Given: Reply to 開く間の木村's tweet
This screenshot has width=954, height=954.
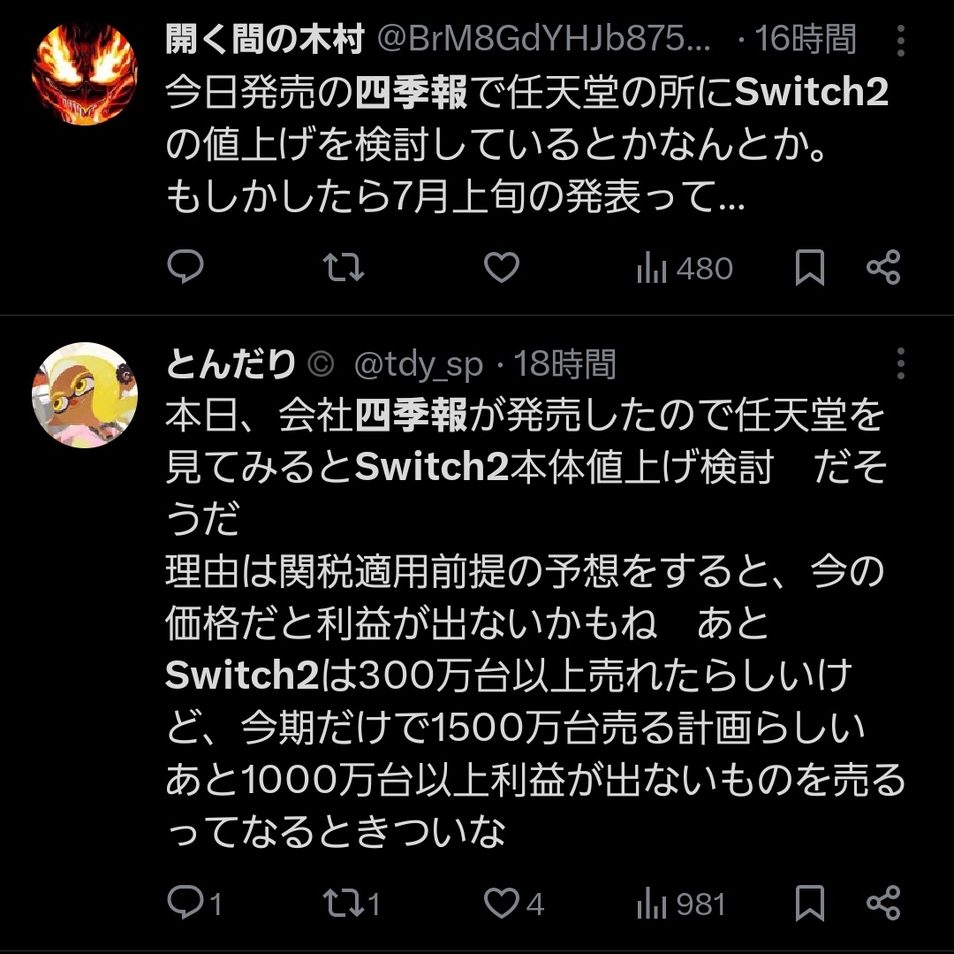Looking at the screenshot, I should pyautogui.click(x=185, y=267).
